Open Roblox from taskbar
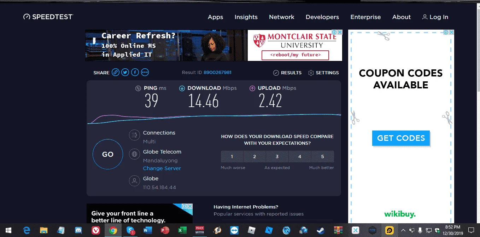Screen dimensions: 480x237 [x=252, y=230]
